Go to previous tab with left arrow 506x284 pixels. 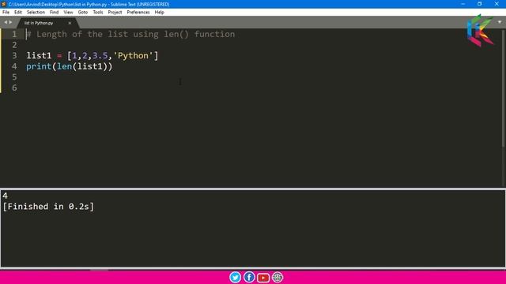coord(6,22)
